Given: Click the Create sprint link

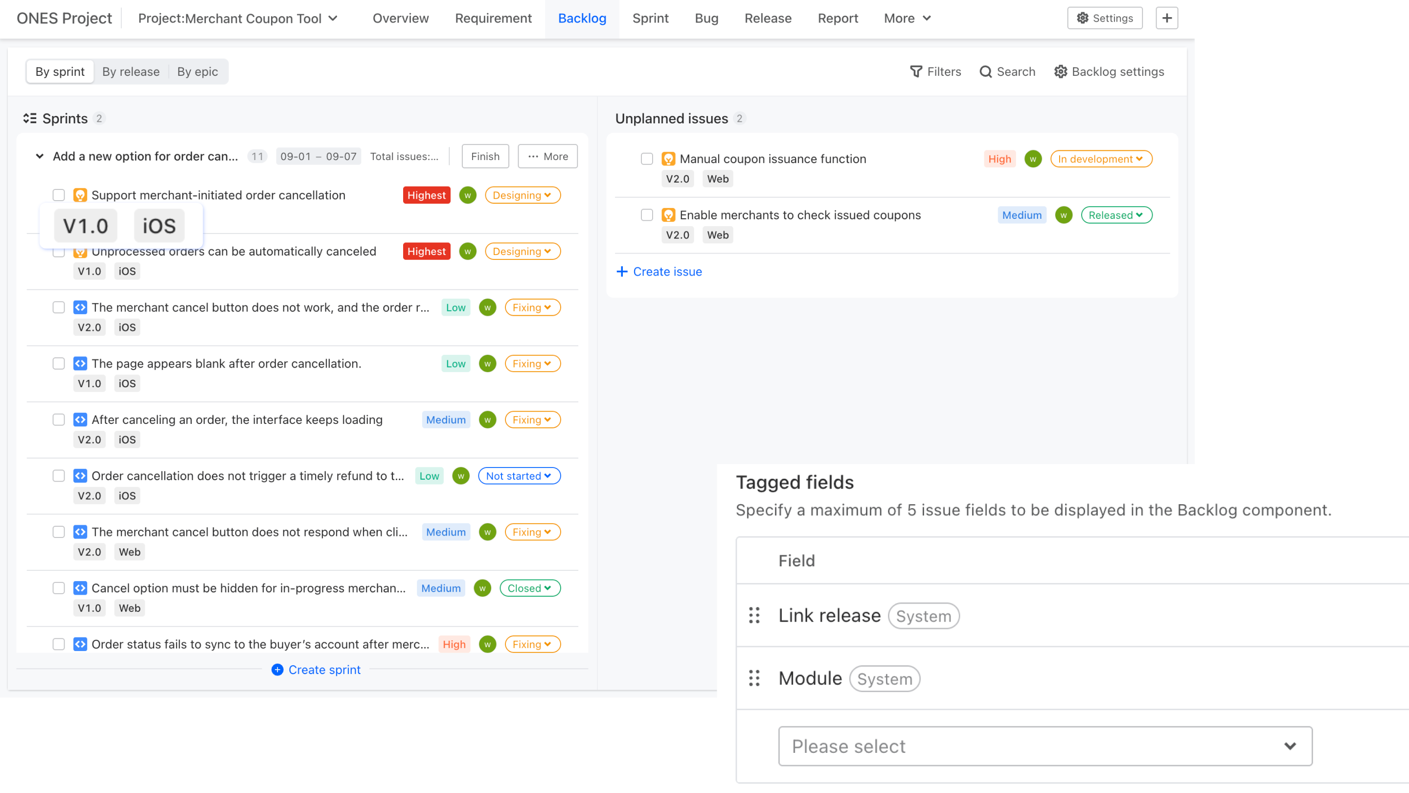Looking at the screenshot, I should click(316, 669).
